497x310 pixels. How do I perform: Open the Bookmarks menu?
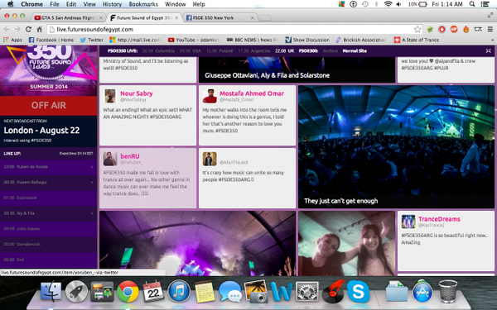click(143, 4)
